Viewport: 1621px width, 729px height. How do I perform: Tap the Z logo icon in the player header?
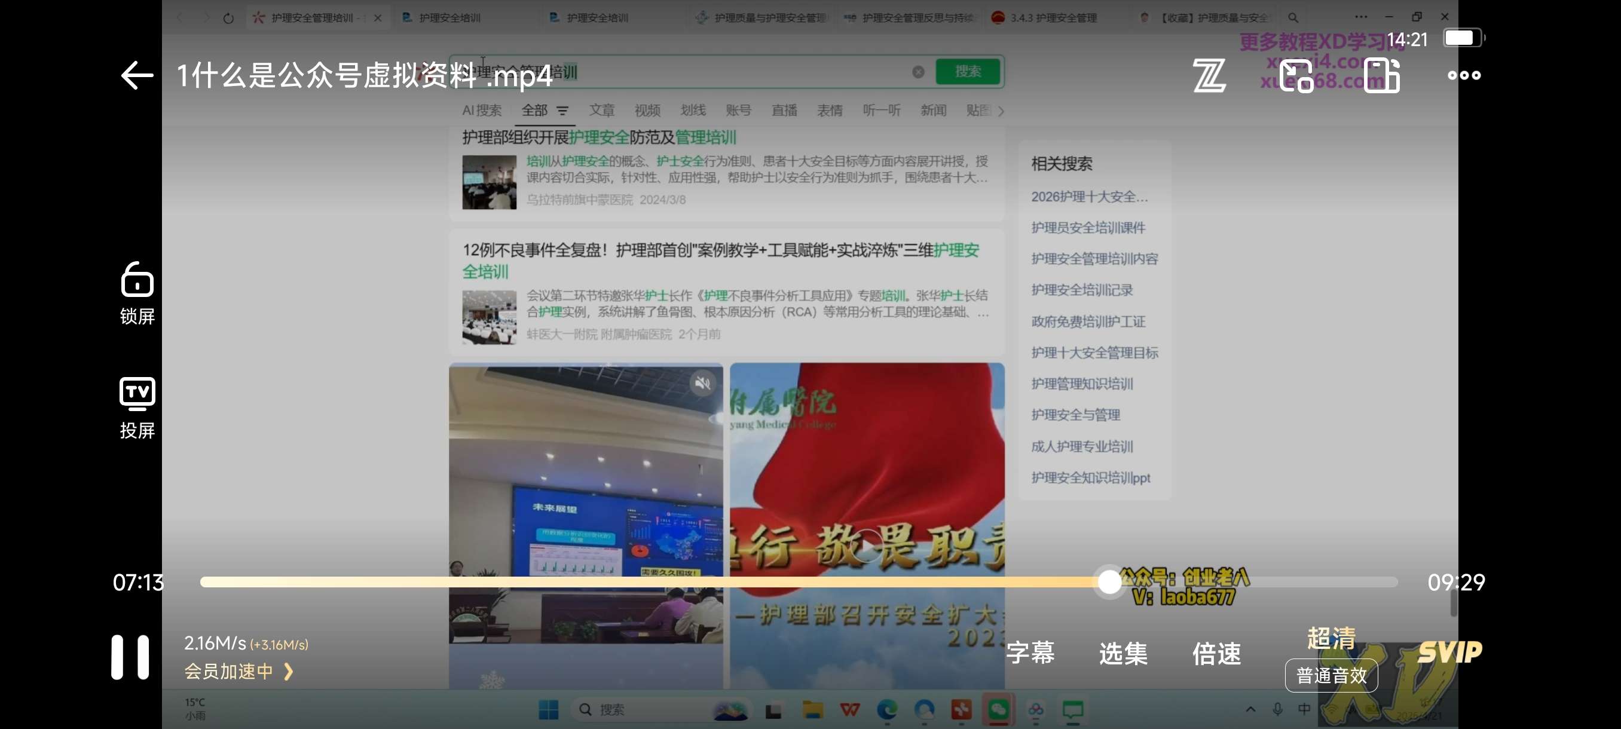(x=1209, y=75)
